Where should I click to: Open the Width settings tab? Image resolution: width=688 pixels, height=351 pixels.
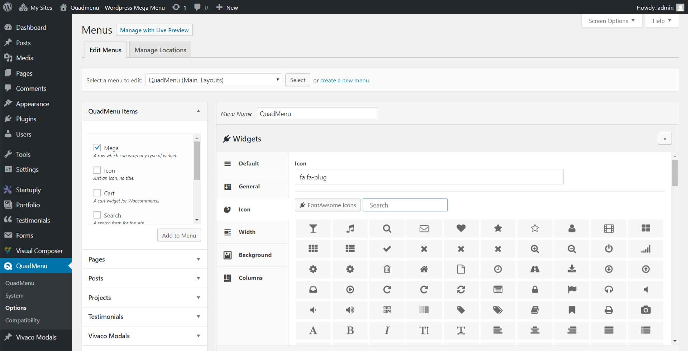[252, 232]
